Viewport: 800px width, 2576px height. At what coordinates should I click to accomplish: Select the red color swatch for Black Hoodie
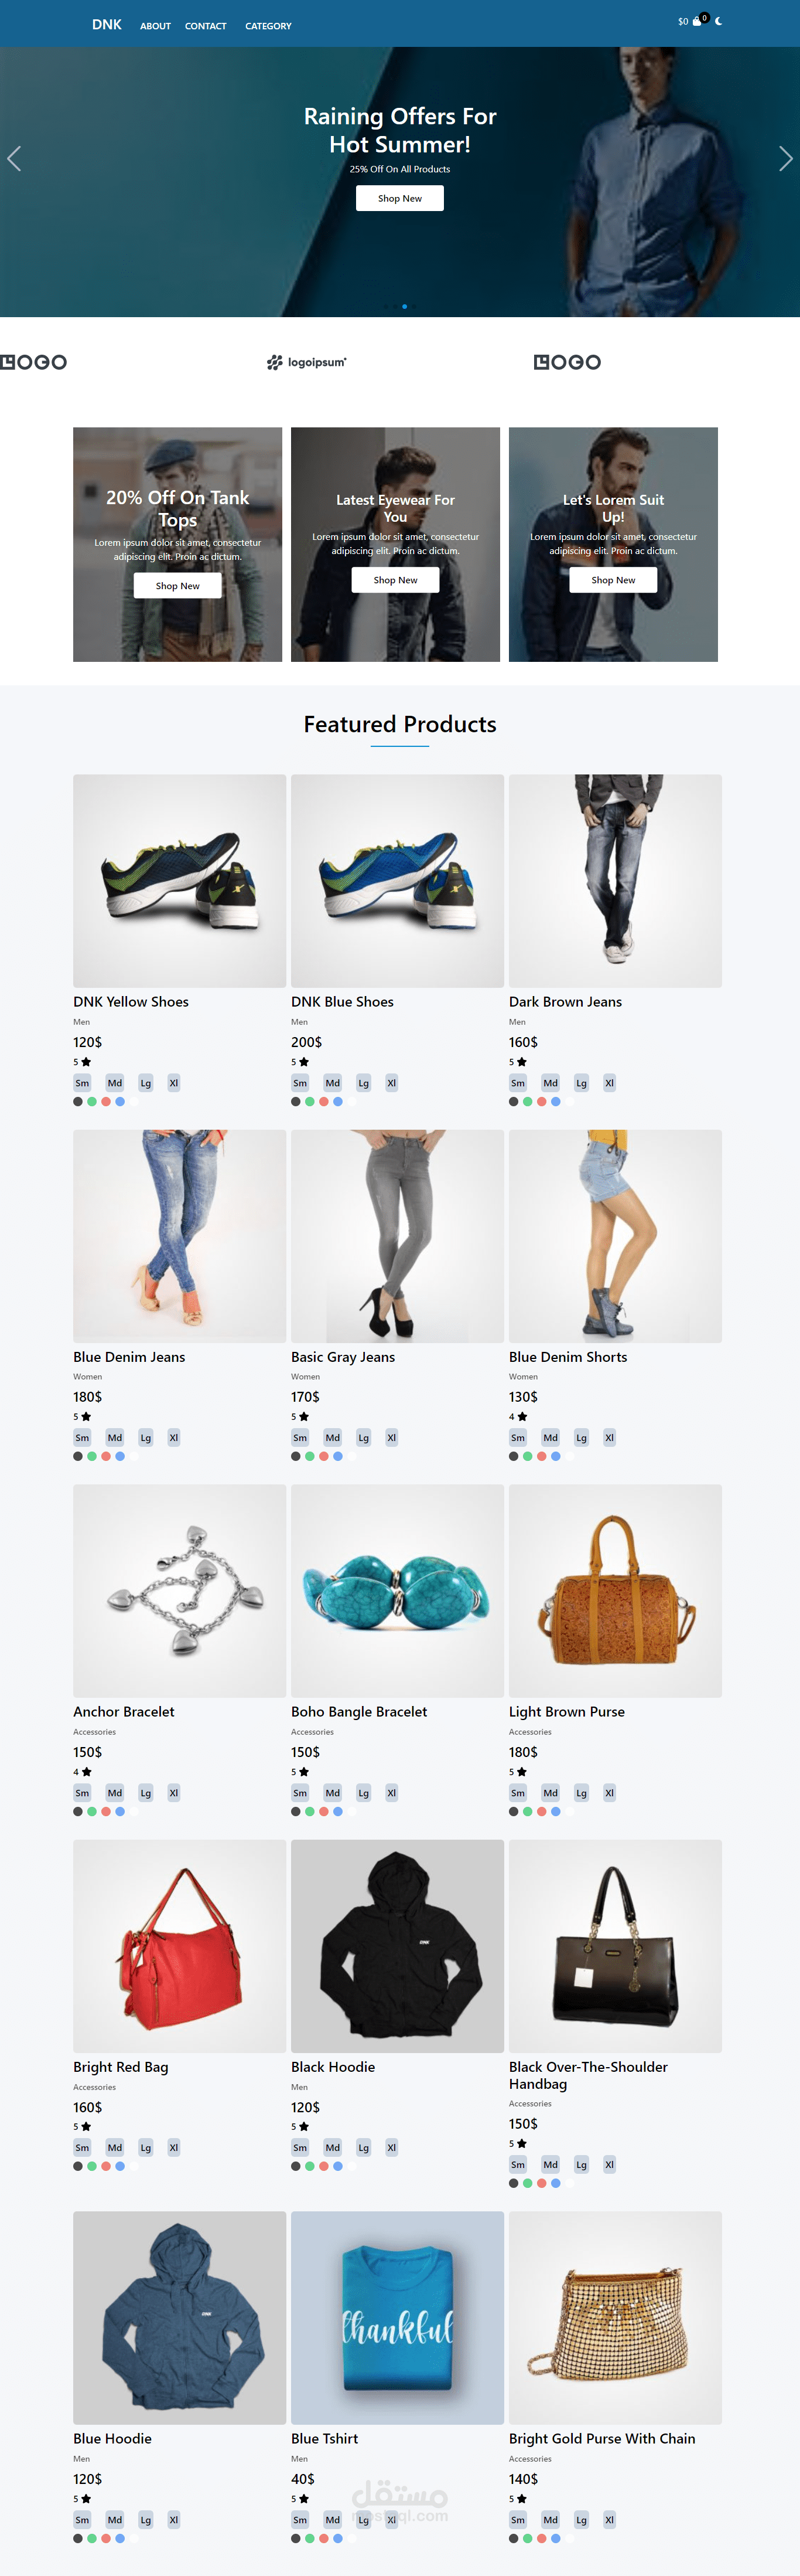pos(324,2166)
